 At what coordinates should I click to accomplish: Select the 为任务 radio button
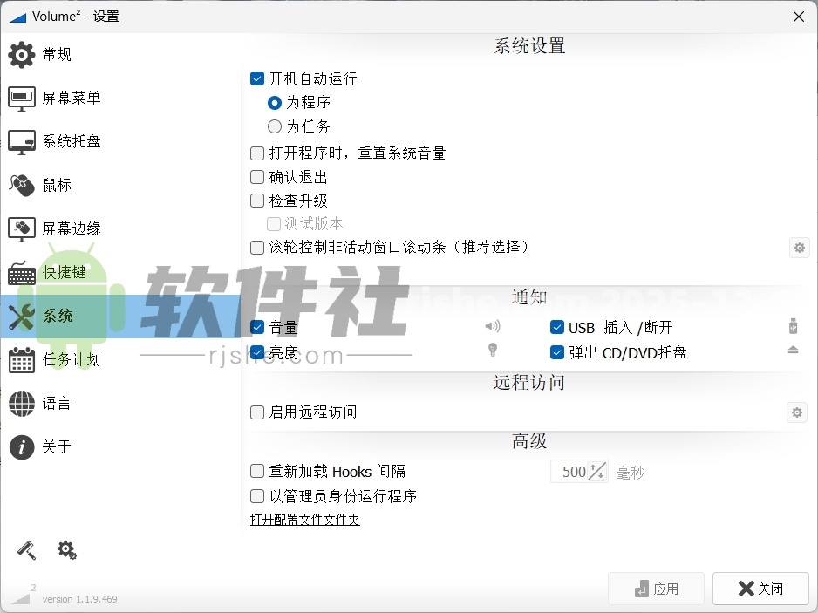click(273, 126)
